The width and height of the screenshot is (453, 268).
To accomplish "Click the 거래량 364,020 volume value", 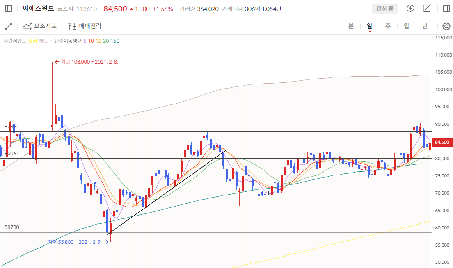I will point(199,9).
